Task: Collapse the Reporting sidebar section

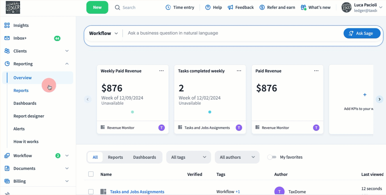Action: pos(67,64)
